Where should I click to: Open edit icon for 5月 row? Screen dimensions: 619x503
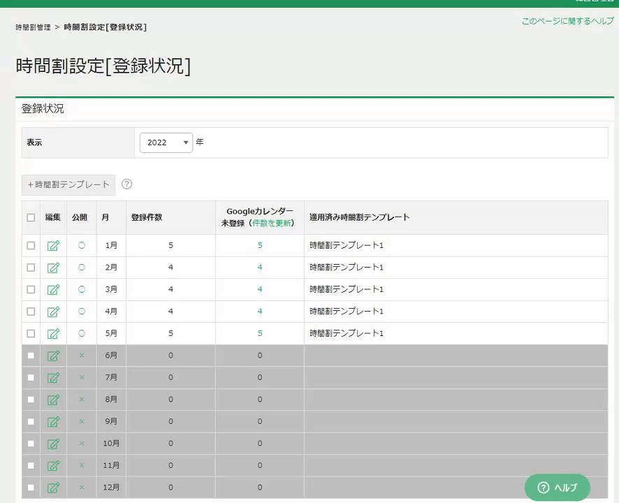[53, 334]
